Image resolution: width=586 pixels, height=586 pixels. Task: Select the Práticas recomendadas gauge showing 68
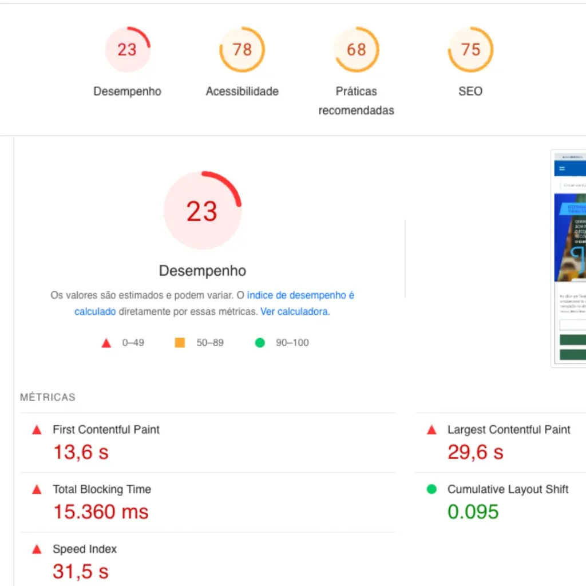pyautogui.click(x=356, y=50)
